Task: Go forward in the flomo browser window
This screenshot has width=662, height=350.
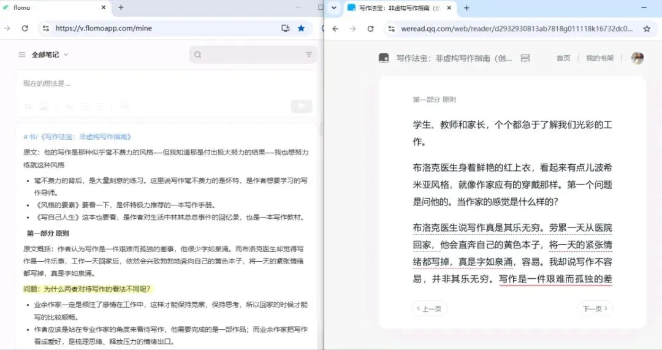Action: [x=7, y=28]
